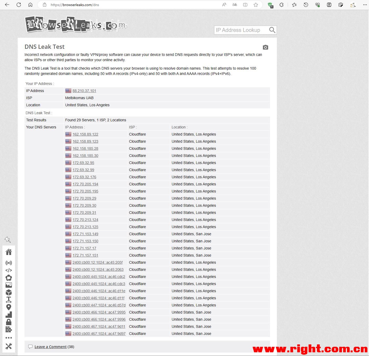The width and height of the screenshot is (369, 356).
Task: Open DNS server 172.71.153.149 link
Action: [x=85, y=234]
